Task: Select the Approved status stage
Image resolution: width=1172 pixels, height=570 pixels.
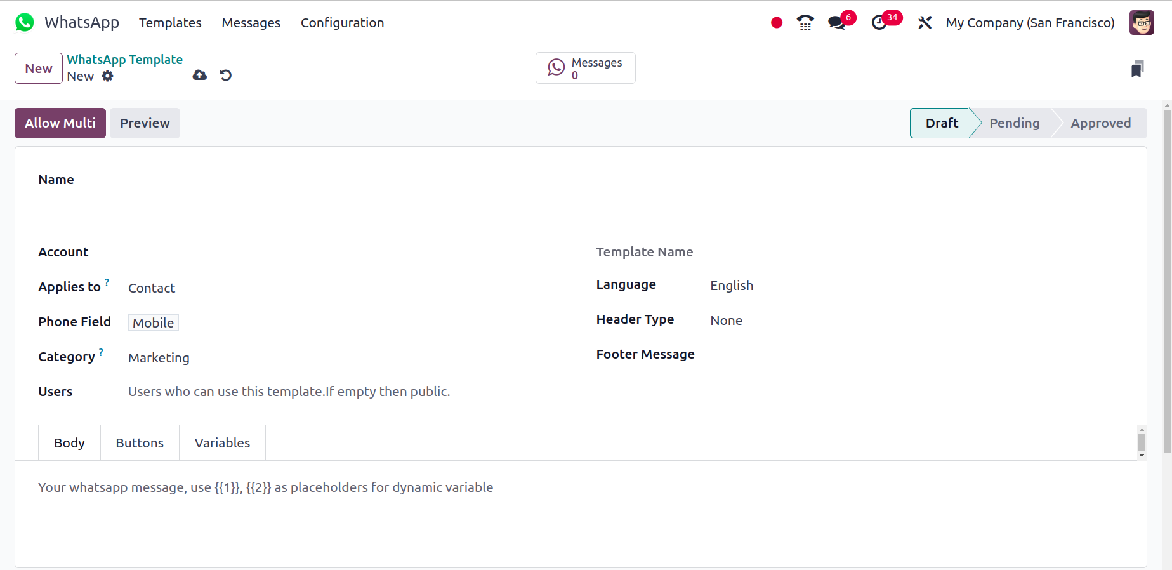Action: tap(1101, 123)
